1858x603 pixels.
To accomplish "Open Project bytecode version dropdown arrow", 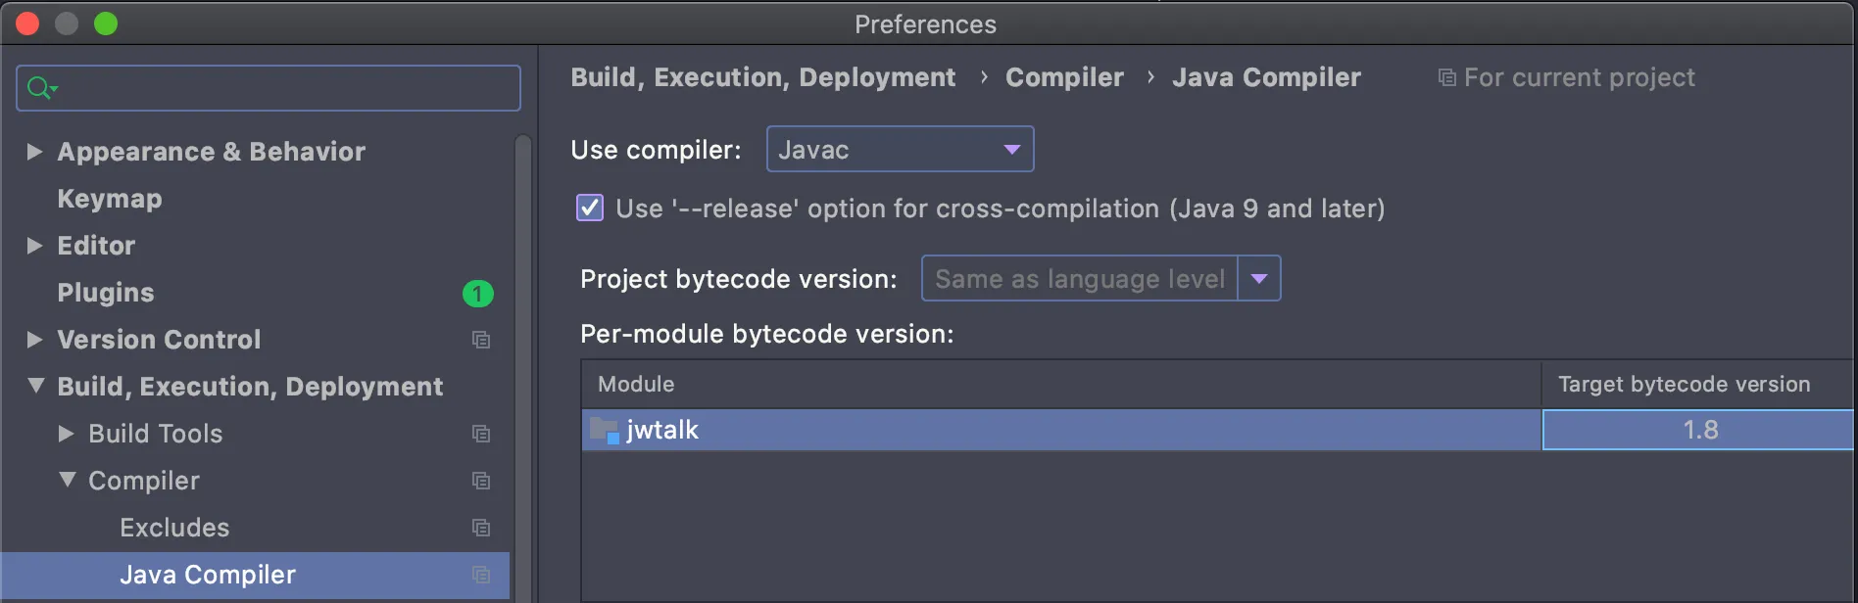I will 1259,279.
